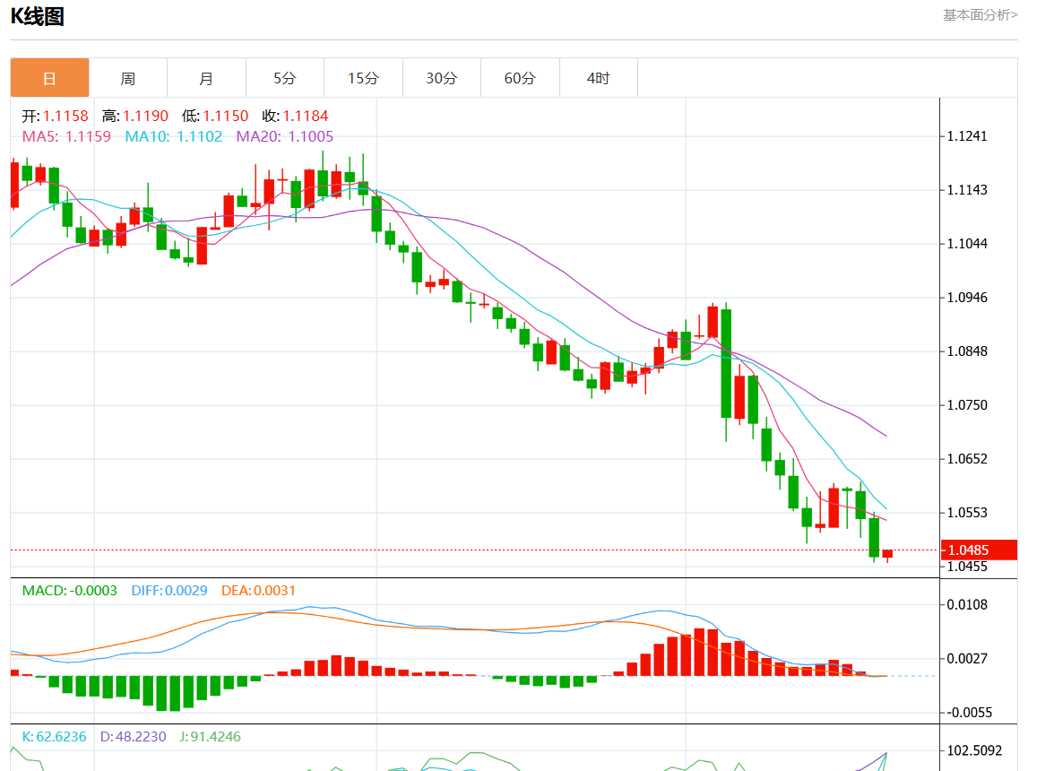Click the MACD value label
1037x771 pixels.
tap(69, 590)
